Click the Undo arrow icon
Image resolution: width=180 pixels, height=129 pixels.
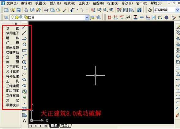click(72, 10)
